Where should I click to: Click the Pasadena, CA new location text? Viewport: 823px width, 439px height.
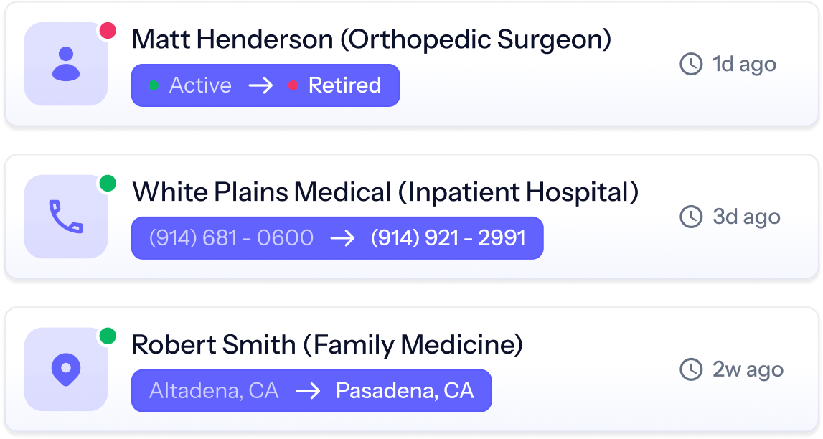[x=405, y=391]
